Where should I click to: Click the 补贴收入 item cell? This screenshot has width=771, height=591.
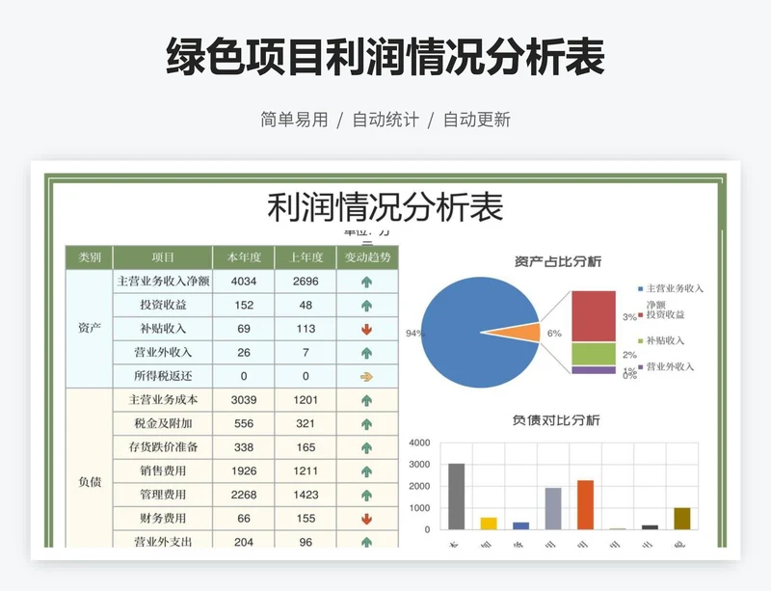[x=163, y=329]
